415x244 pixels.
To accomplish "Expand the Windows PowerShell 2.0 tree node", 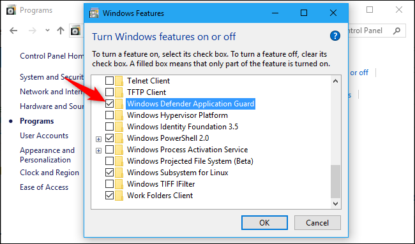I will 99,139.
